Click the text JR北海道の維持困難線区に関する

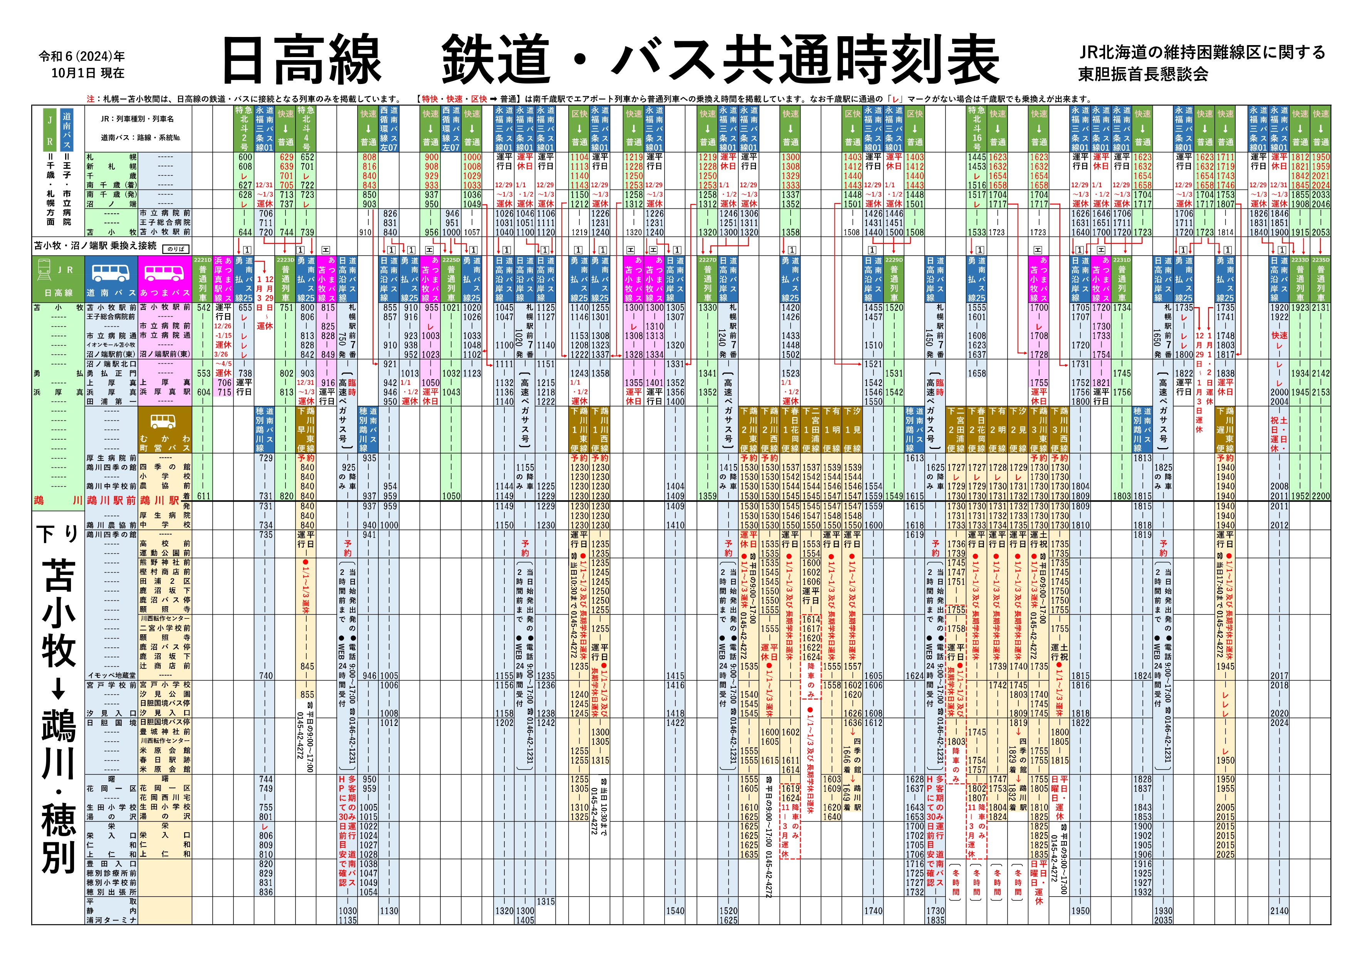pos(1202,52)
